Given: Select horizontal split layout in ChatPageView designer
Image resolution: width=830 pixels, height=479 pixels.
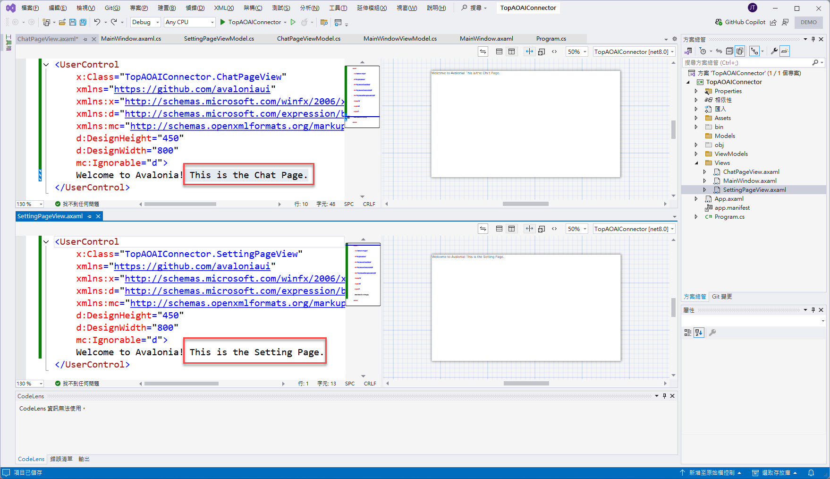Looking at the screenshot, I should click(499, 51).
